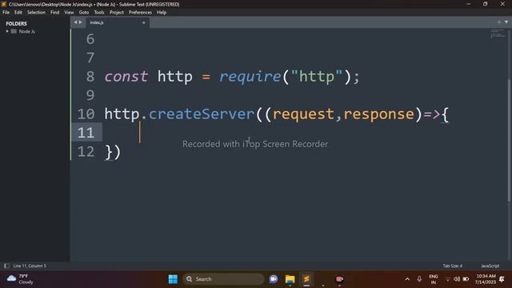Click the 'request' parameter

pos(303,115)
